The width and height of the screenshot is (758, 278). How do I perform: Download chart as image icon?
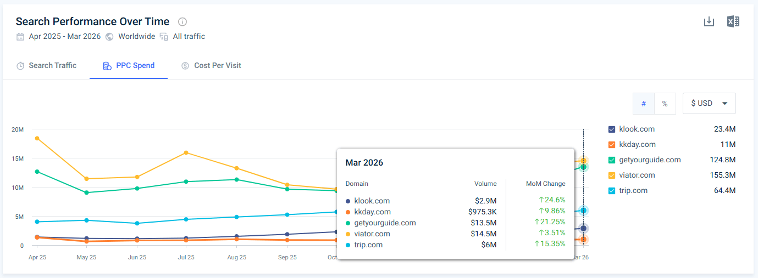tap(709, 21)
